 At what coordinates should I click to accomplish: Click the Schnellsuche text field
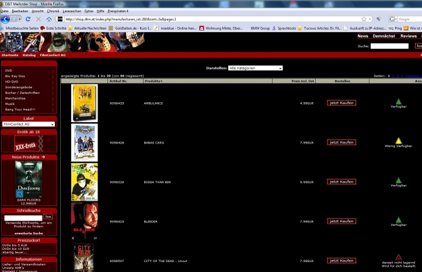[x=23, y=218]
